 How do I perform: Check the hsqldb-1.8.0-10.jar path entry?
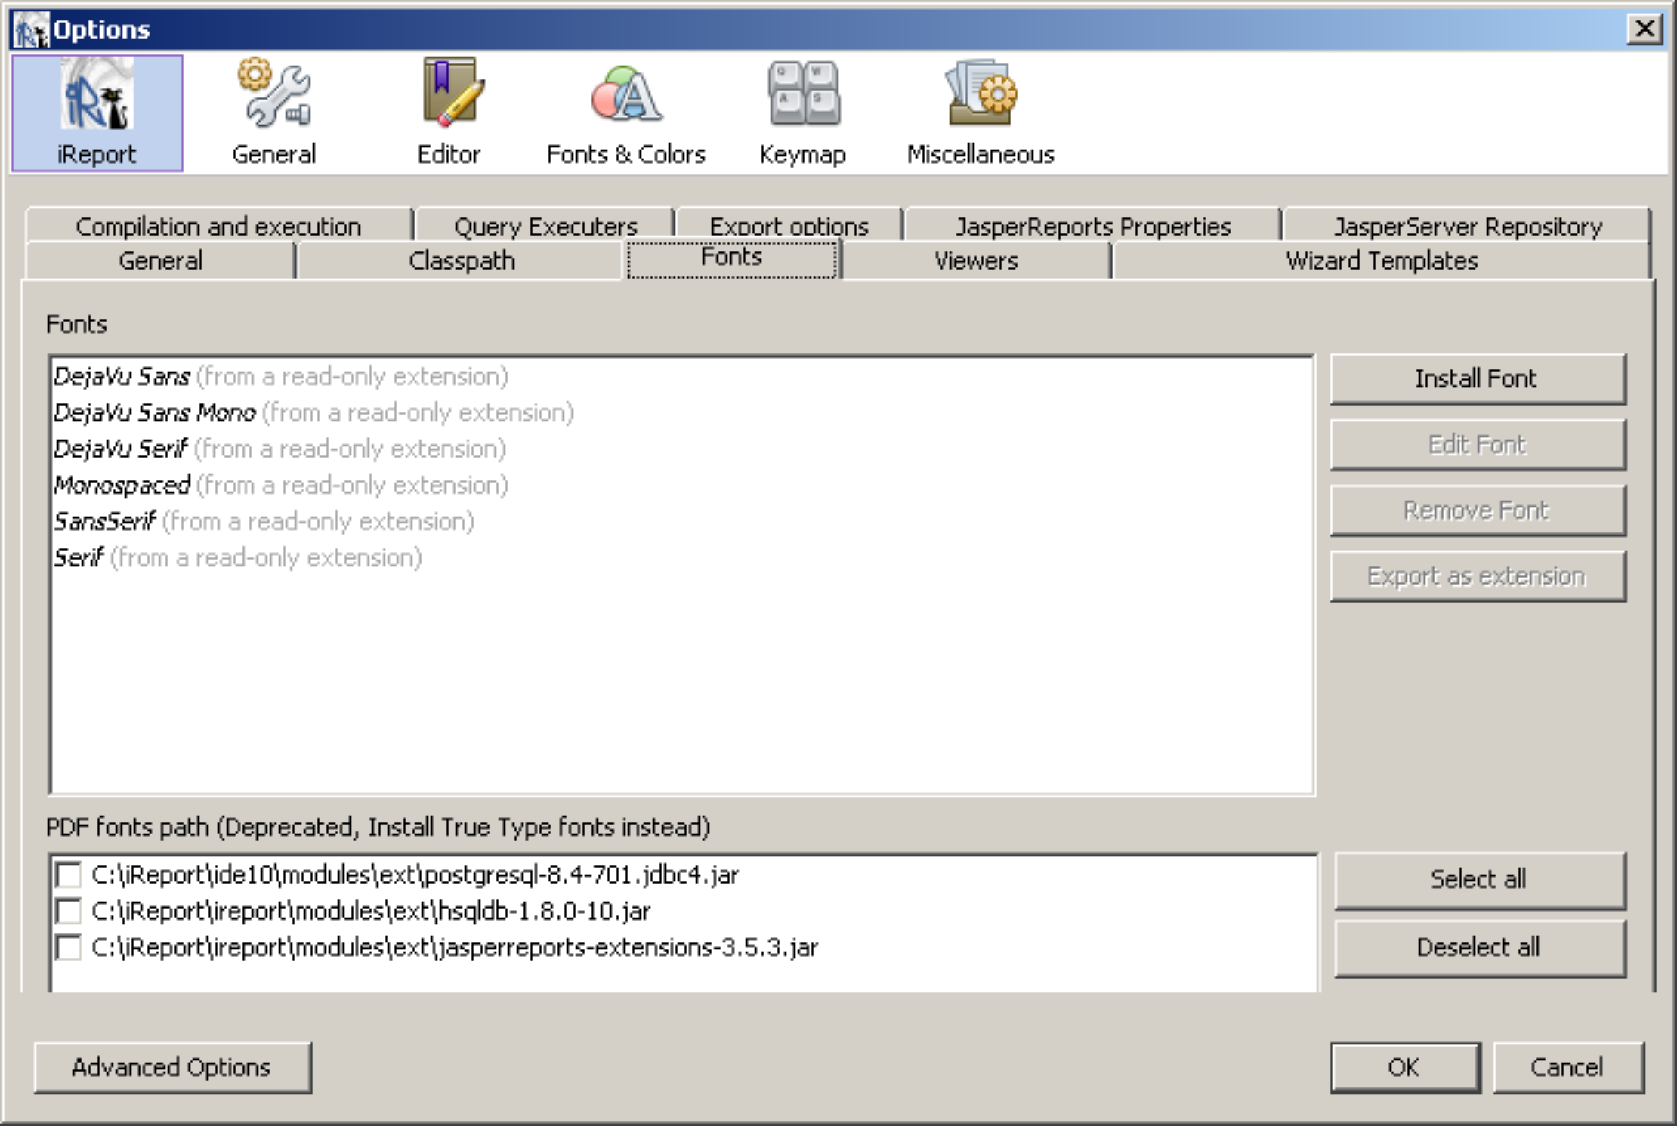click(x=69, y=912)
